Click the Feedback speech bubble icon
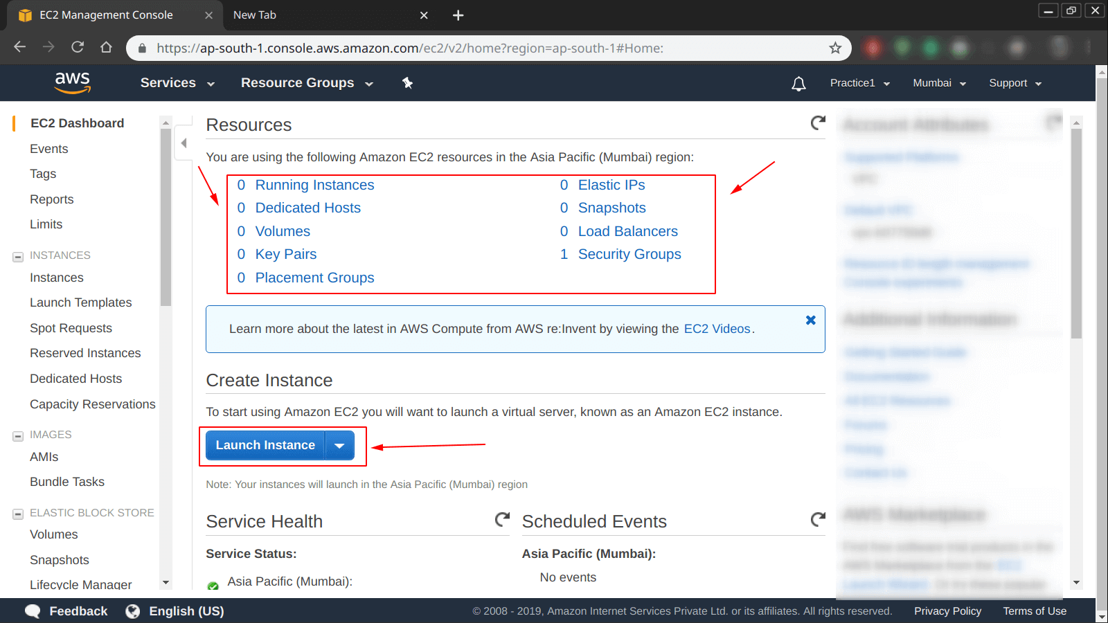 pyautogui.click(x=33, y=611)
